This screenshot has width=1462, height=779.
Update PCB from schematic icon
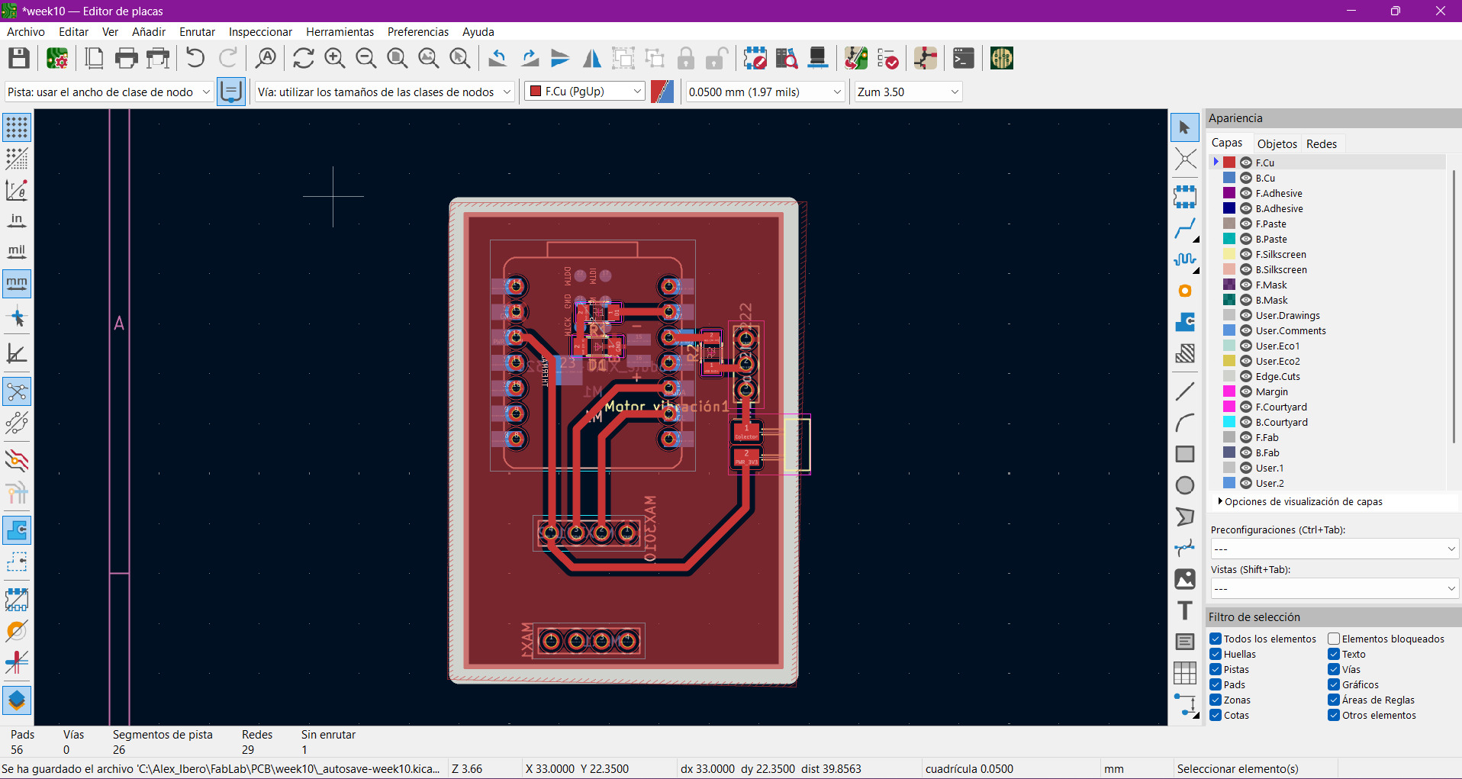click(856, 58)
